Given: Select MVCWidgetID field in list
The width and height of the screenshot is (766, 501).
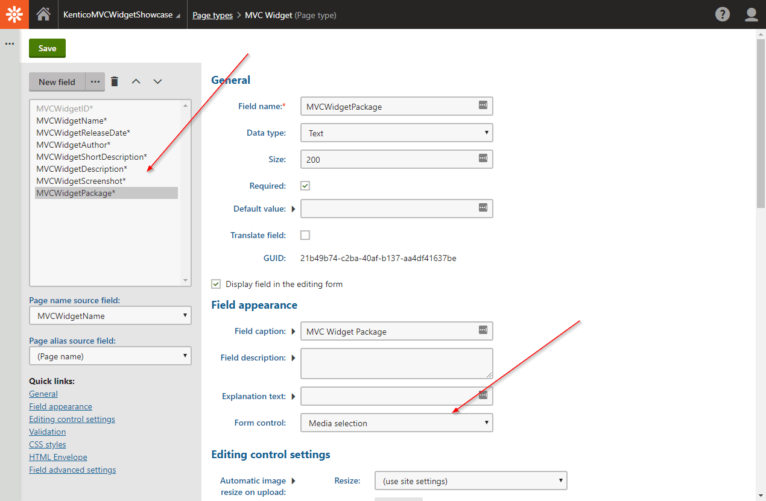Looking at the screenshot, I should [106, 109].
